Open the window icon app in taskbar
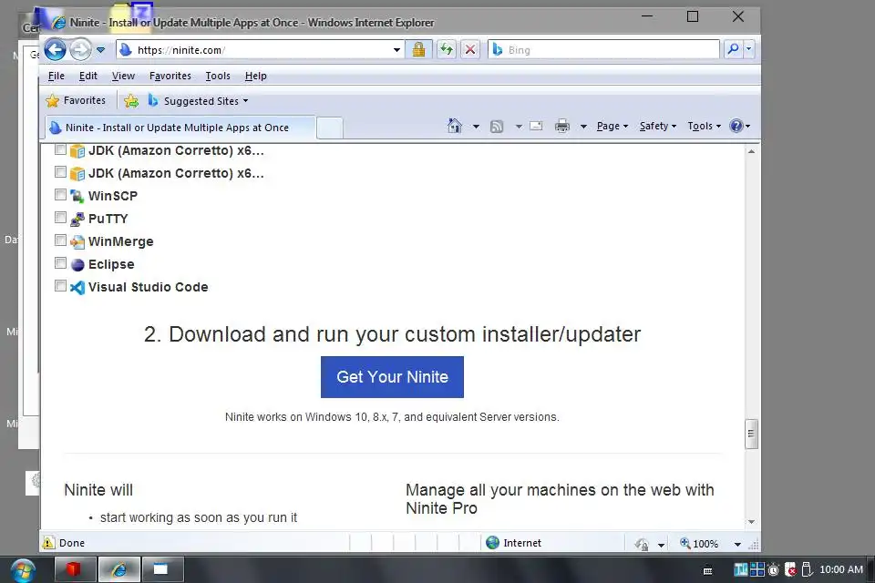Image resolution: width=875 pixels, height=583 pixels. click(162, 569)
